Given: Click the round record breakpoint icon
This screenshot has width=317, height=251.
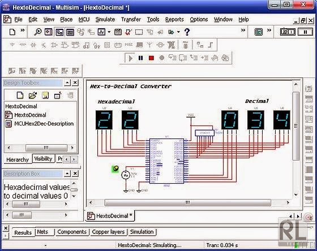Looking at the screenshot, I should tap(162, 58).
